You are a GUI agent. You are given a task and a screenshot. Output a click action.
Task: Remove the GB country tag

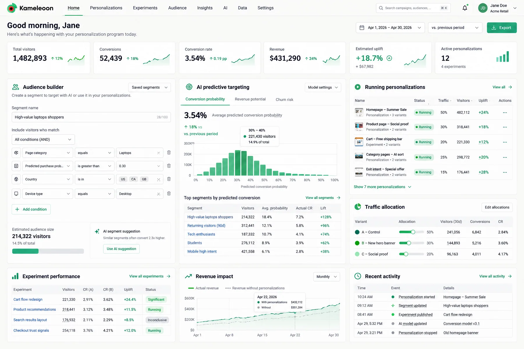point(144,179)
